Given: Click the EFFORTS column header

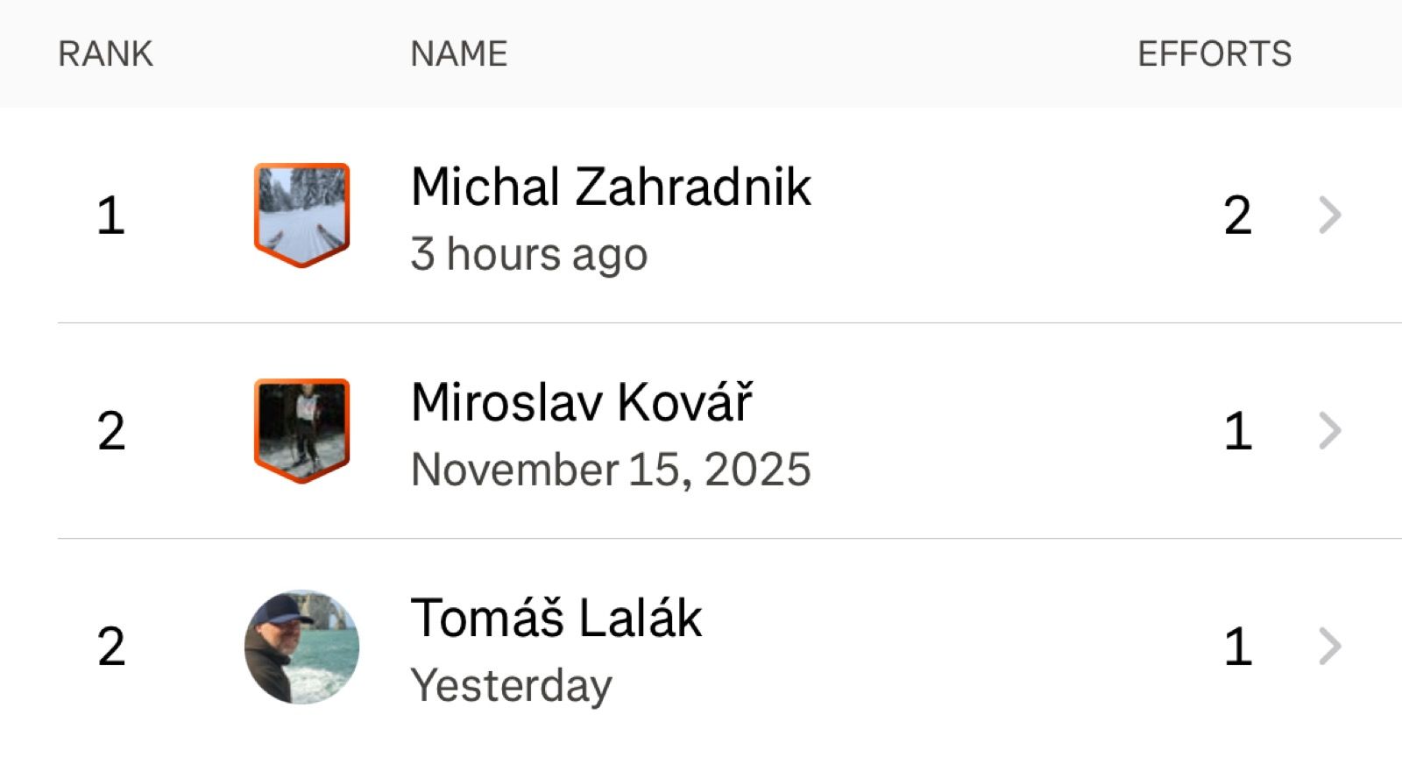Looking at the screenshot, I should tap(1214, 54).
